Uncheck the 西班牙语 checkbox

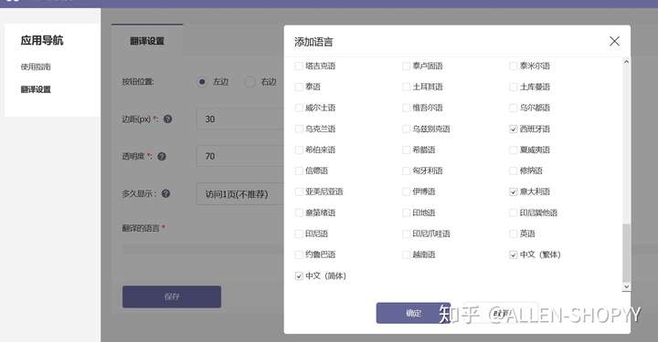(x=513, y=129)
